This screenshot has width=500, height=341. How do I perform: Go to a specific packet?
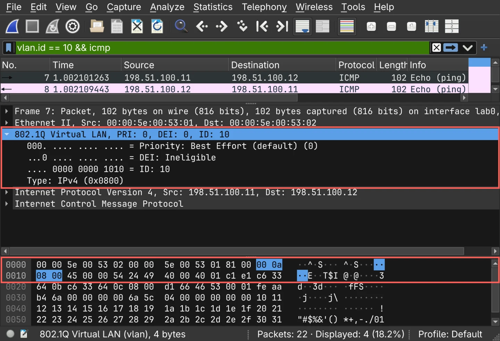click(242, 26)
